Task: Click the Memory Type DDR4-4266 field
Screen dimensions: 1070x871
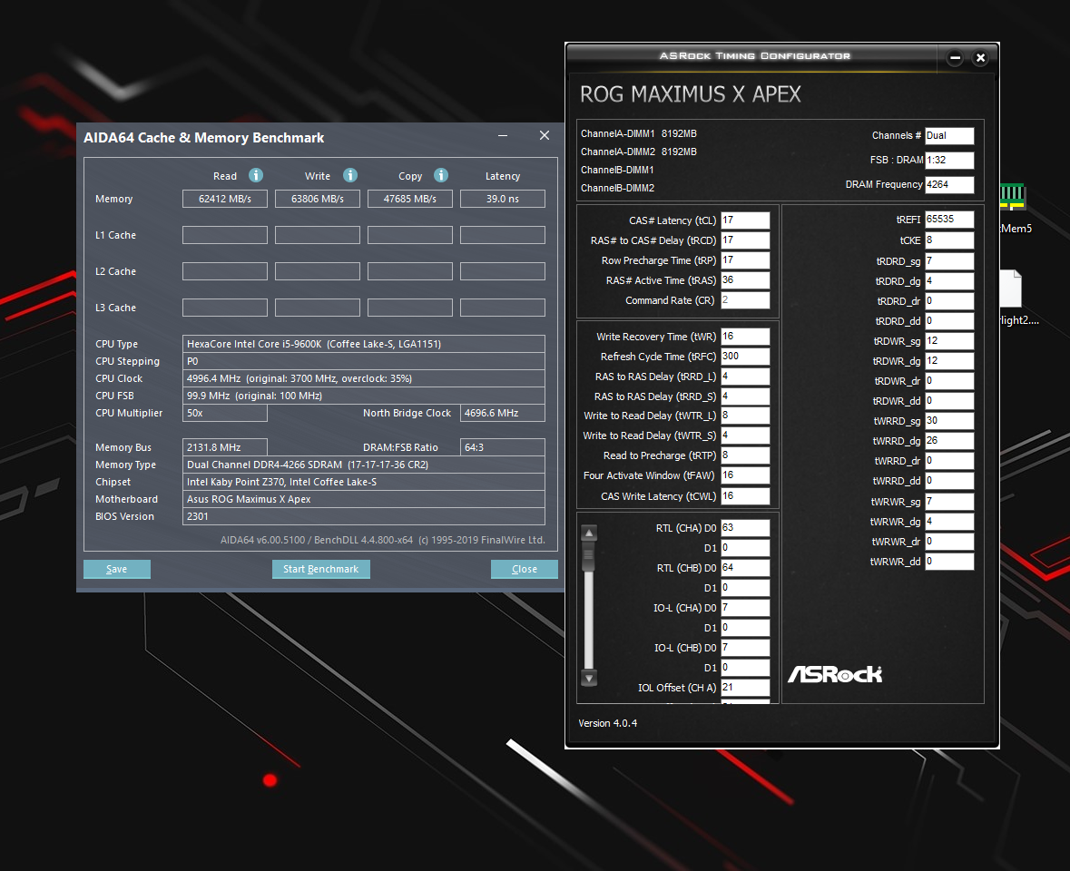Action: click(x=364, y=465)
